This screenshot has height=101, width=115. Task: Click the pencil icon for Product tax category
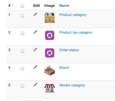(x=35, y=32)
